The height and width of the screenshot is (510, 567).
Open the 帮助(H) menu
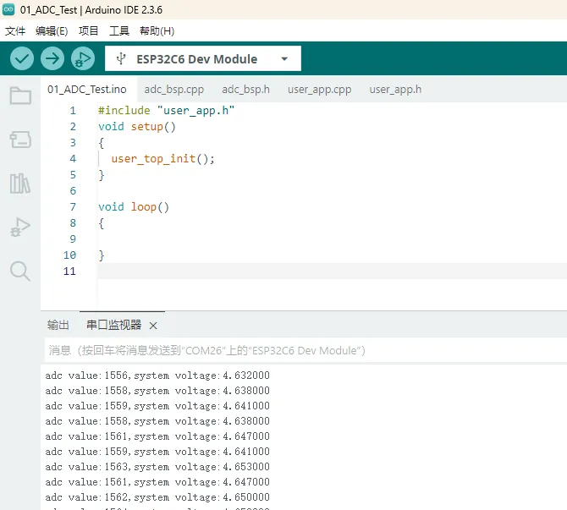point(157,31)
